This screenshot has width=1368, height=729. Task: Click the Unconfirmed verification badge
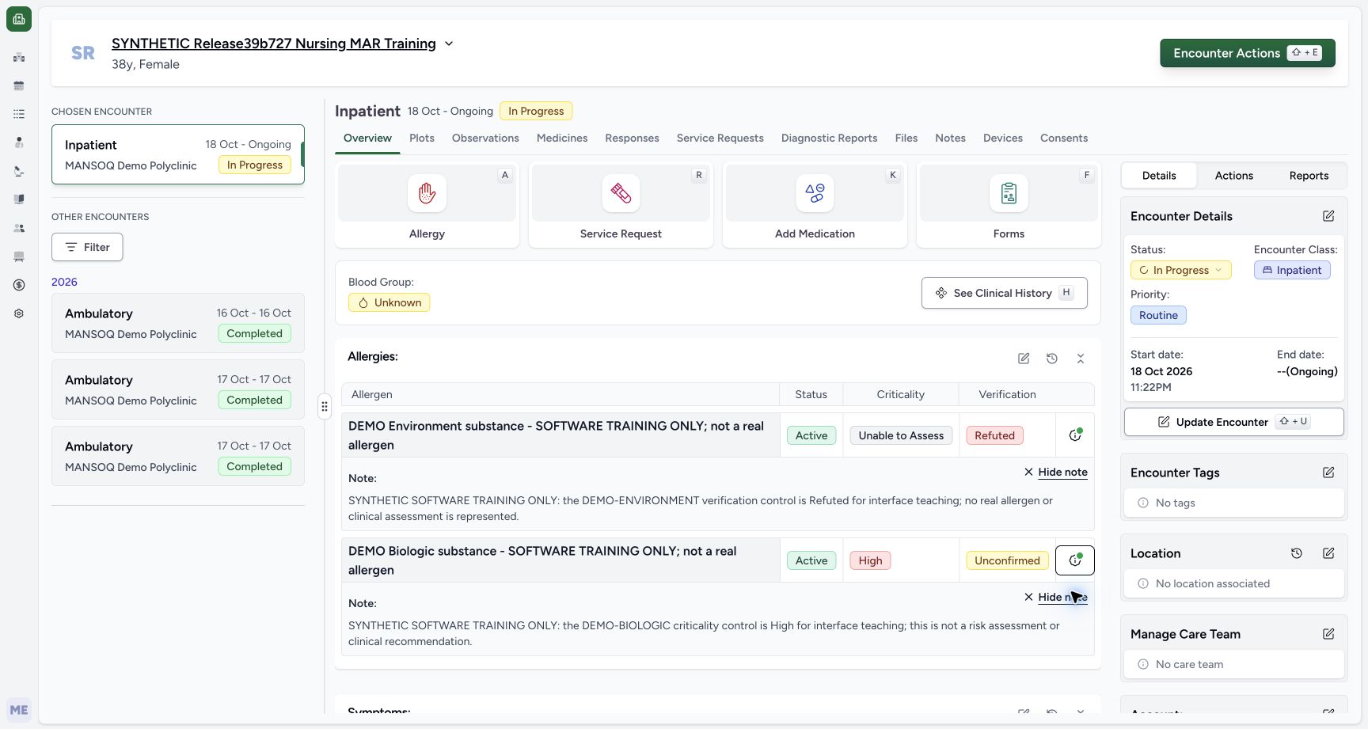pyautogui.click(x=1007, y=560)
